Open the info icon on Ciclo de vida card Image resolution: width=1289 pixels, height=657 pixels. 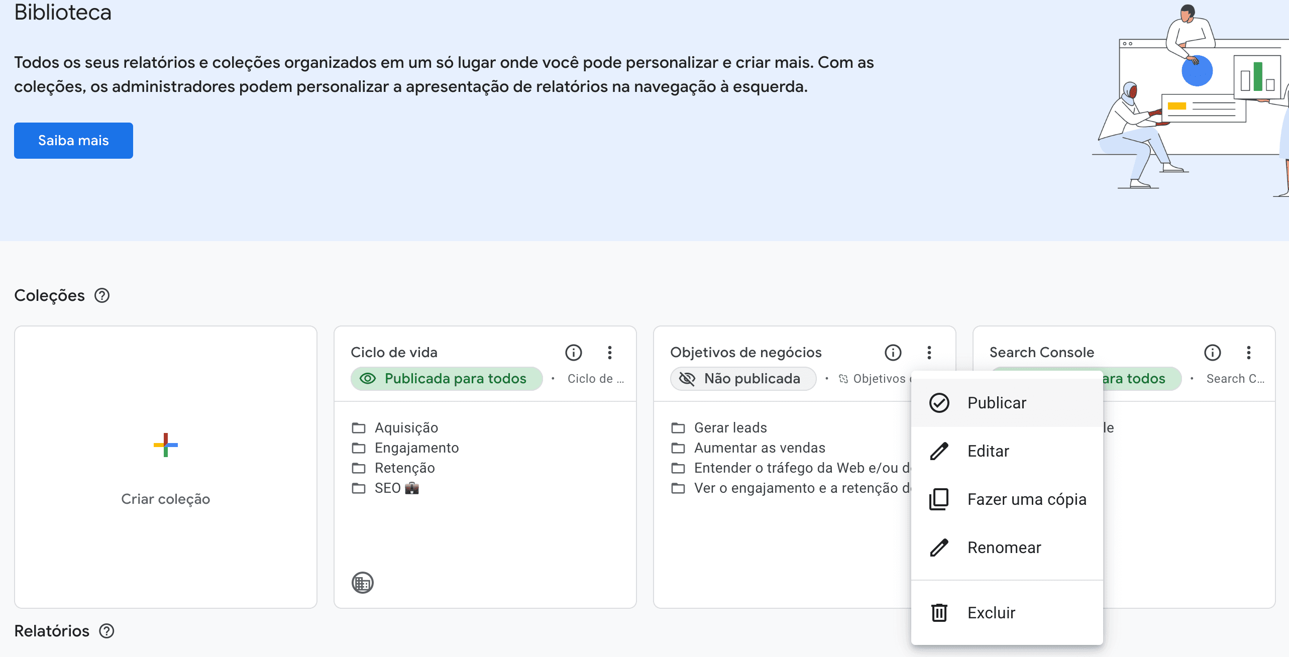(573, 352)
